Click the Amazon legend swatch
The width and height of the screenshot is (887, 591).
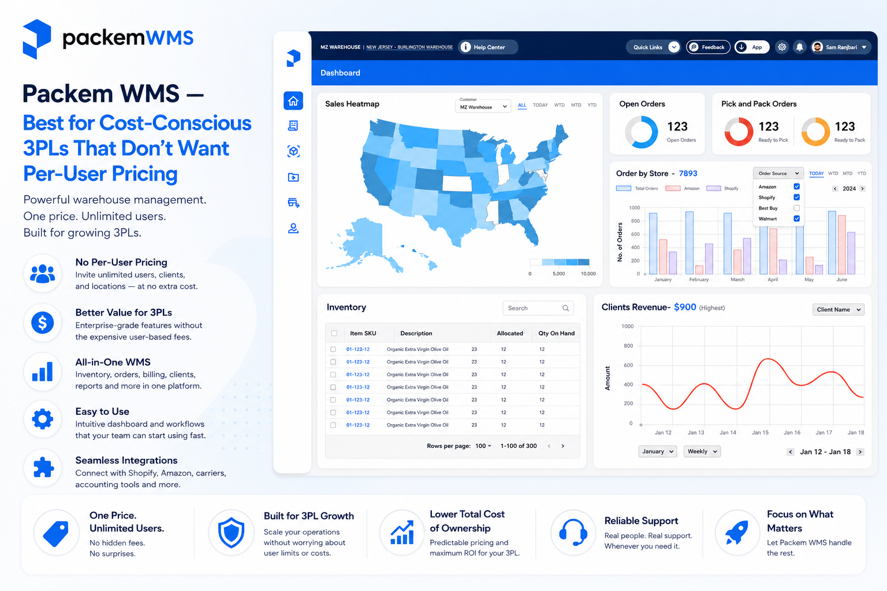[673, 188]
